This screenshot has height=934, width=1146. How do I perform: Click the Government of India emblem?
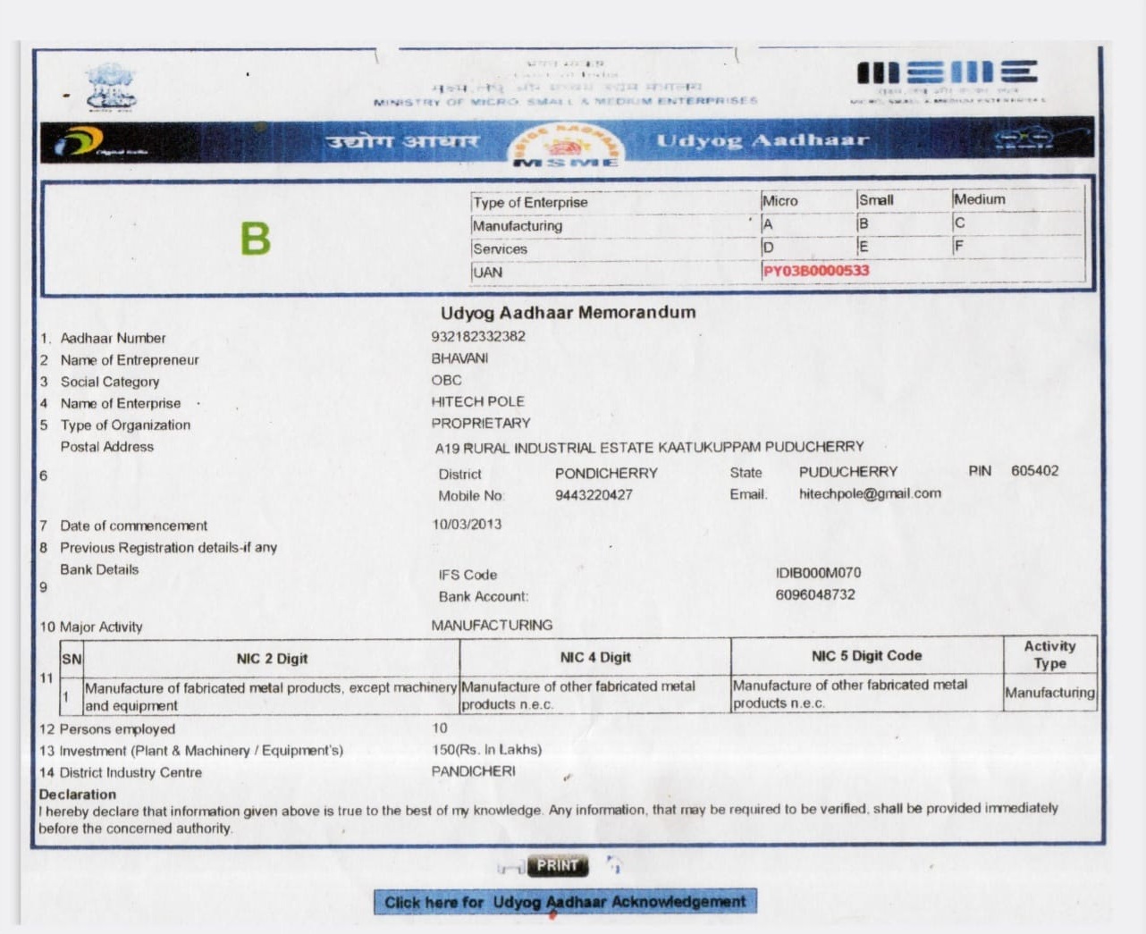coord(111,87)
